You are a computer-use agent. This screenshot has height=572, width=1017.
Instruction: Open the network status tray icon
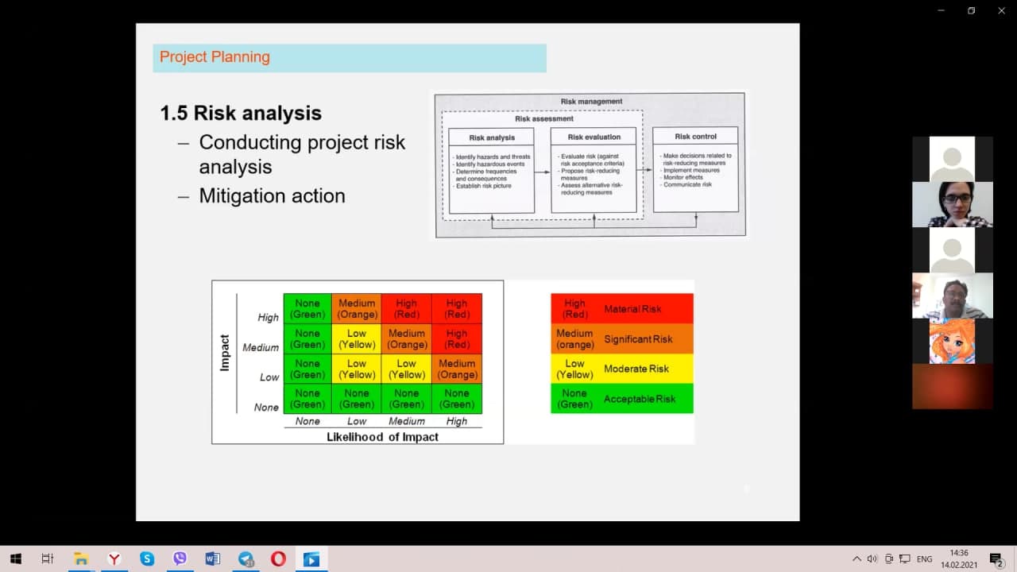pos(905,559)
